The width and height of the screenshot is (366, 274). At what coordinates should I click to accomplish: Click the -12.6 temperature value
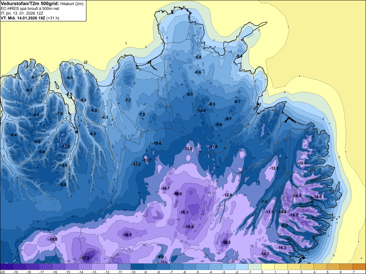tap(302, 163)
